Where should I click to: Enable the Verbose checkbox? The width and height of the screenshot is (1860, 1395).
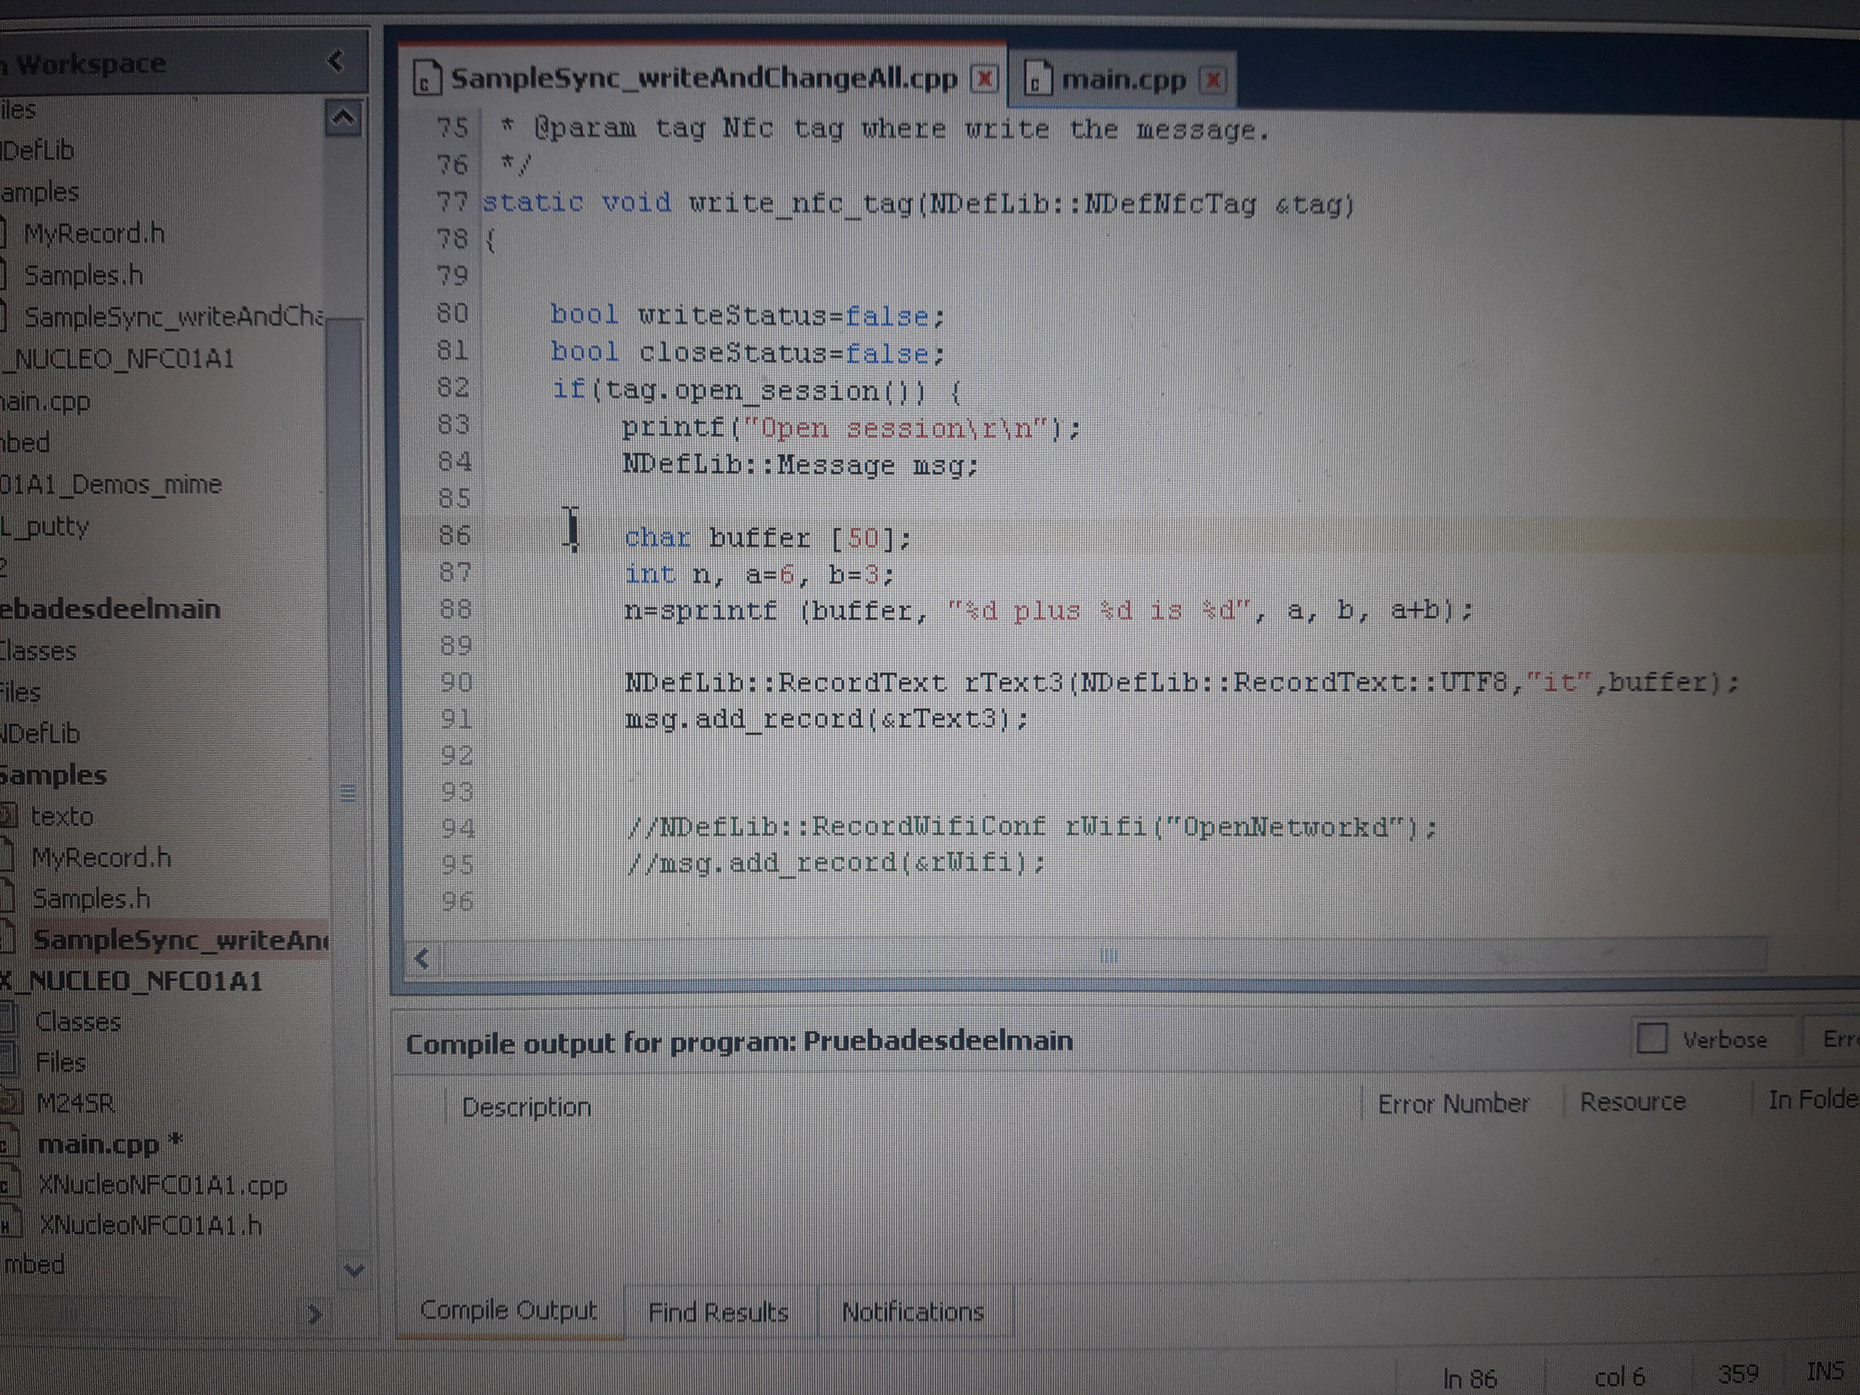coord(1651,1038)
